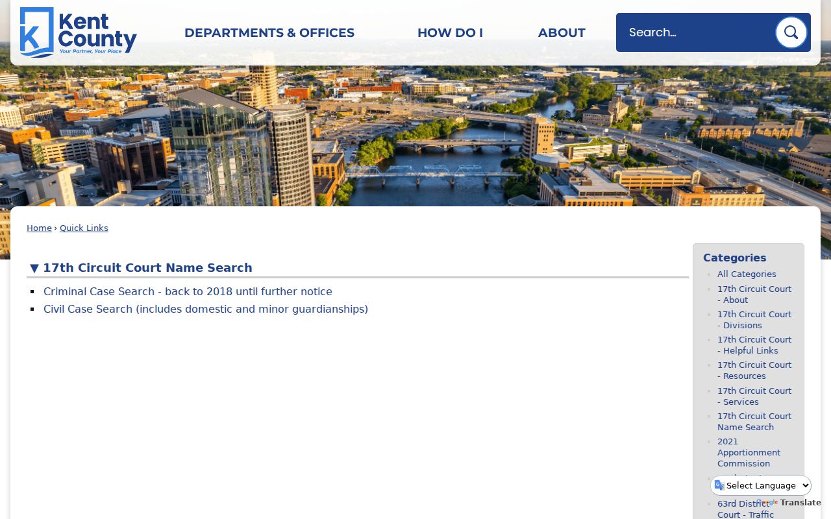The height and width of the screenshot is (519, 831).
Task: Go to Home breadcrumb link
Action: [x=39, y=228]
